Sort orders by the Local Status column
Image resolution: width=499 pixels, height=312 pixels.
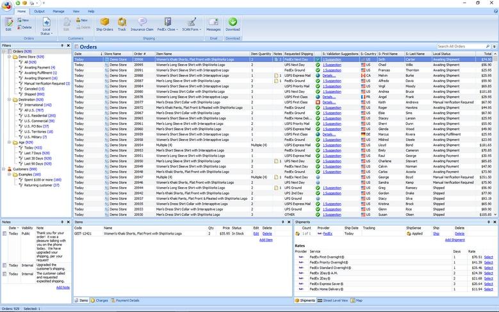point(454,54)
